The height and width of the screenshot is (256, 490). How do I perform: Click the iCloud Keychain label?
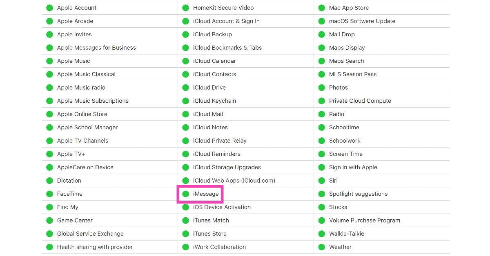214,101
